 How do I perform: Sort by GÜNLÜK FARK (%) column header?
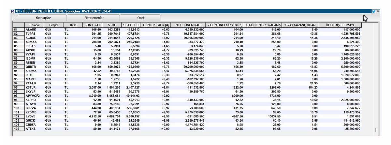(156, 25)
